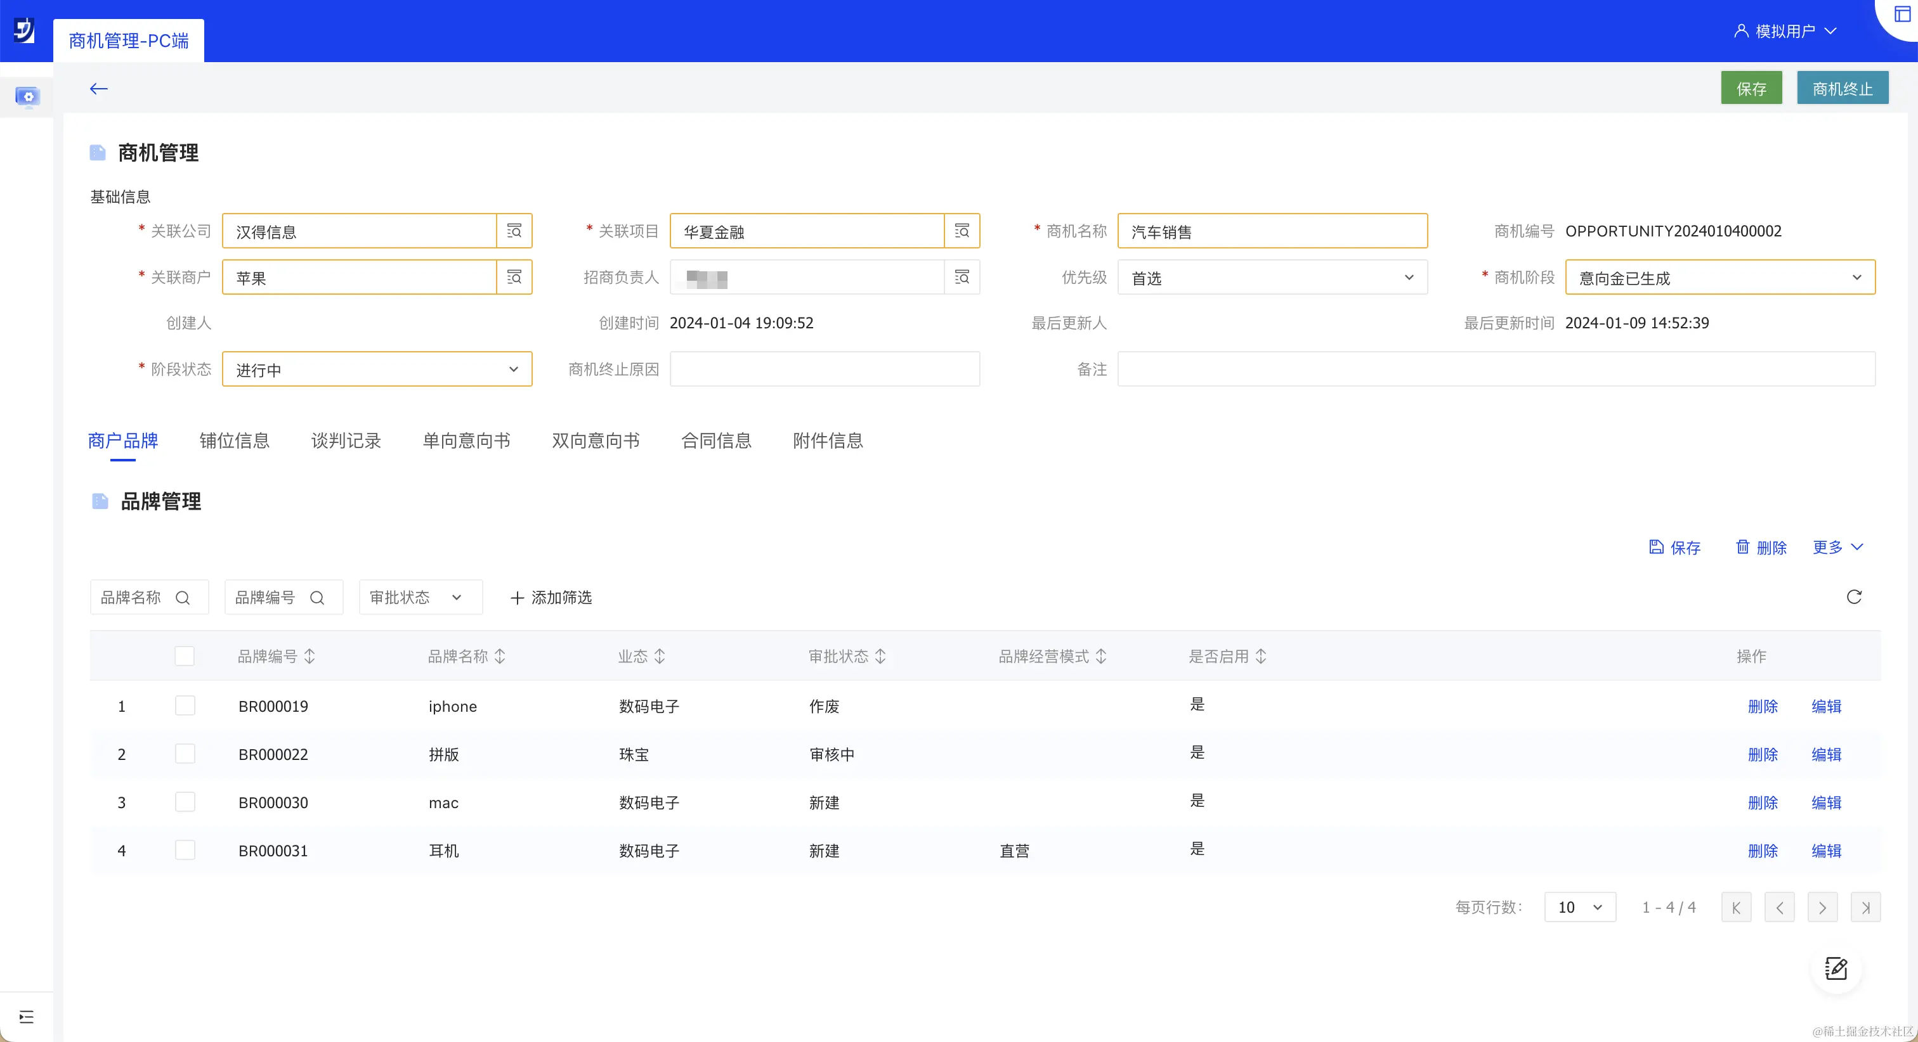The height and width of the screenshot is (1042, 1918).
Task: Switch to the 铺位信息 tab
Action: click(234, 441)
